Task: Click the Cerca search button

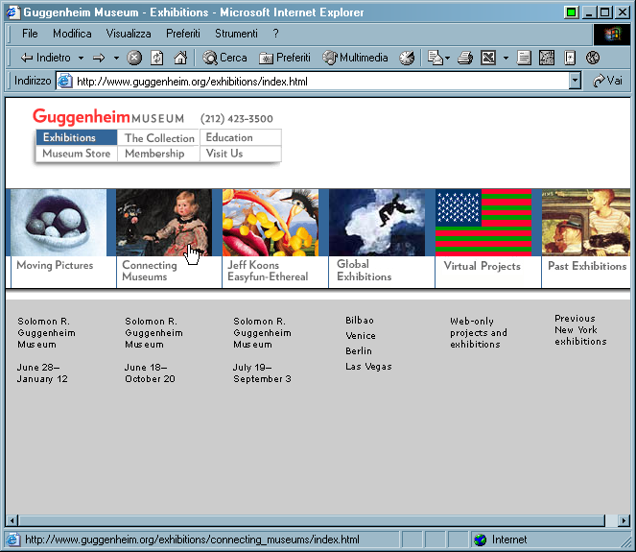Action: tap(224, 58)
